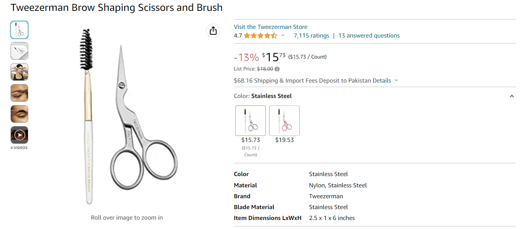Play the product video thumbnail
This screenshot has height=229, width=521.
19,135
